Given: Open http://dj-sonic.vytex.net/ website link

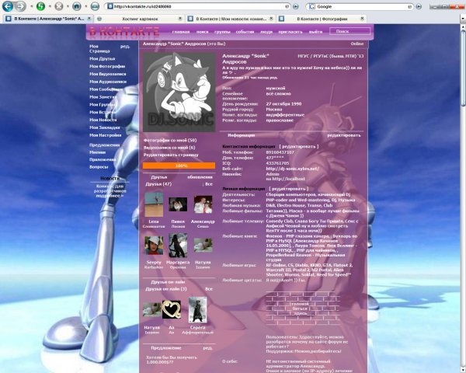Looking at the screenshot, I should pos(293,169).
